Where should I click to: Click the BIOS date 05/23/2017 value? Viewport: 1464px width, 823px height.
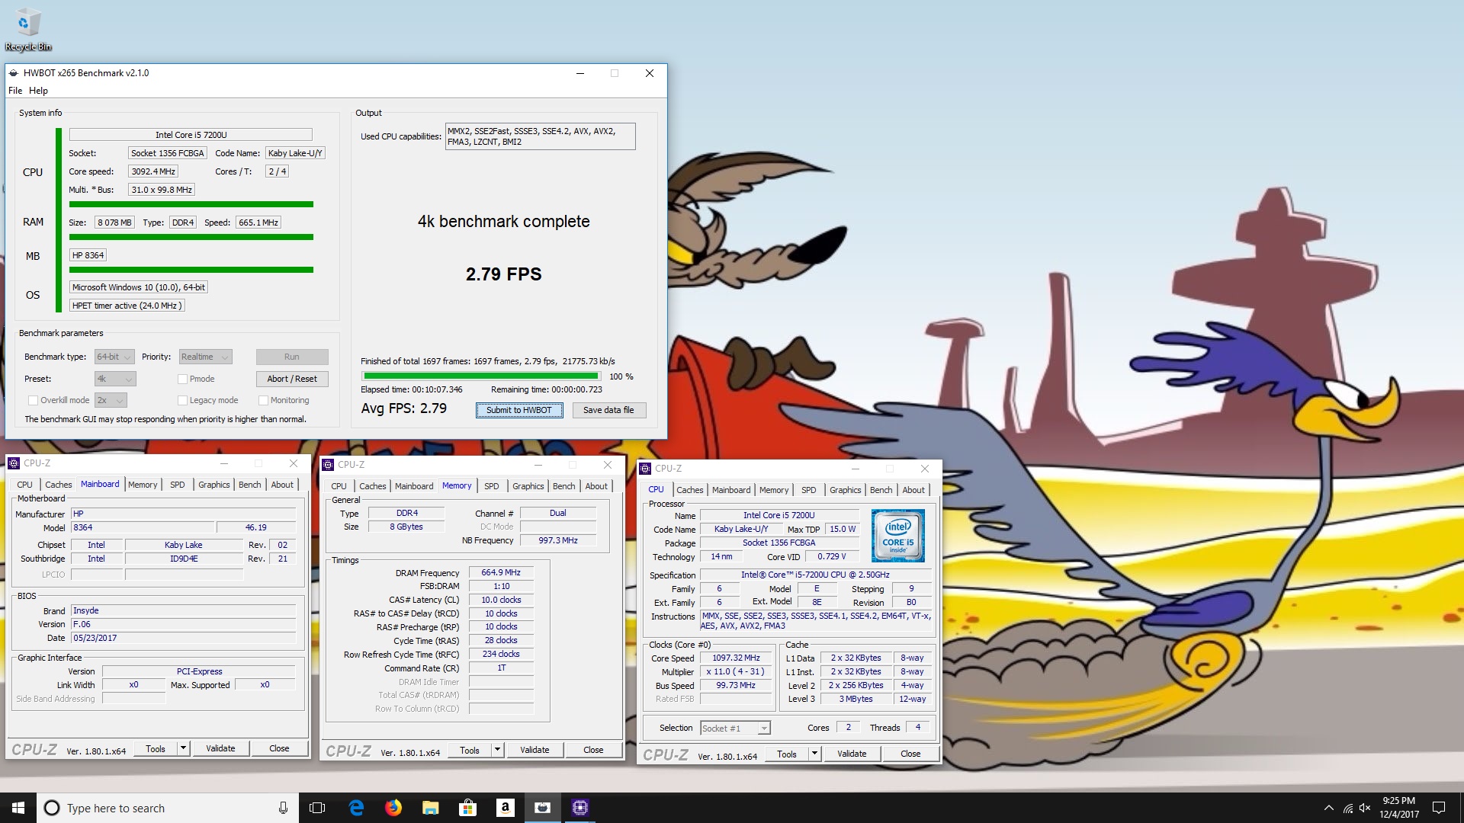click(183, 638)
